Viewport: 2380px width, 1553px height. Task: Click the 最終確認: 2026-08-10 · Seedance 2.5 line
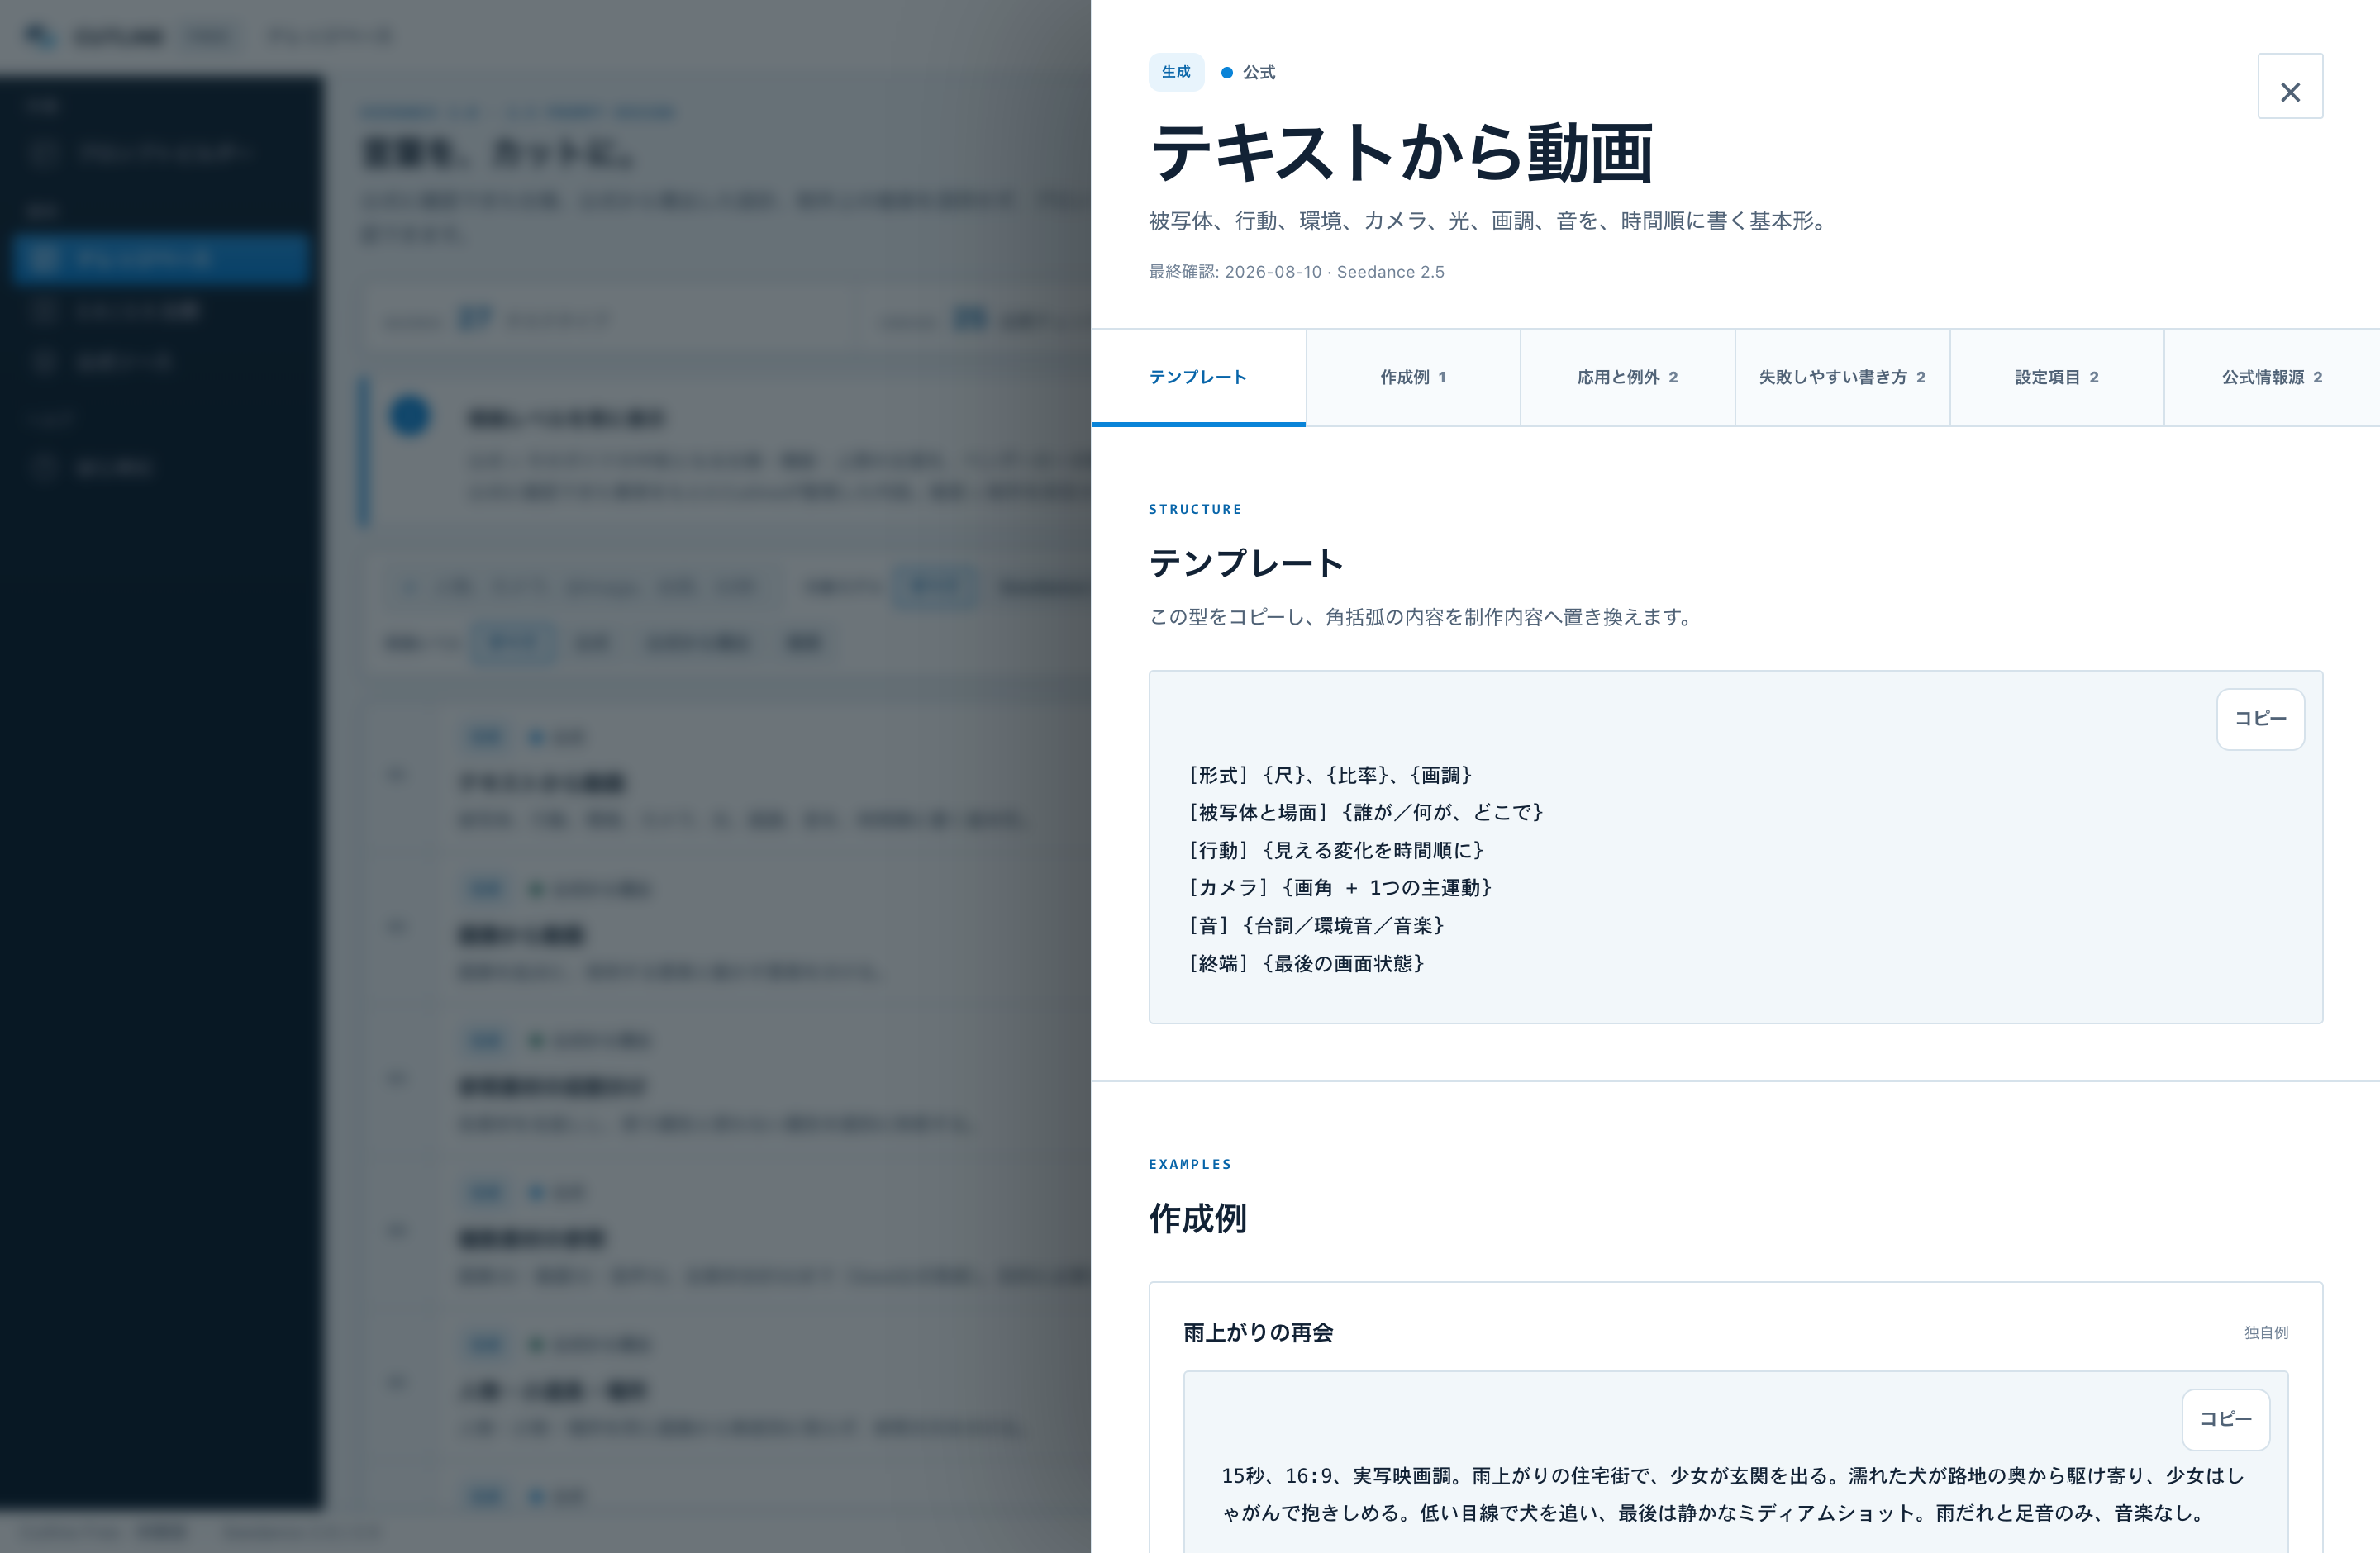tap(1296, 272)
